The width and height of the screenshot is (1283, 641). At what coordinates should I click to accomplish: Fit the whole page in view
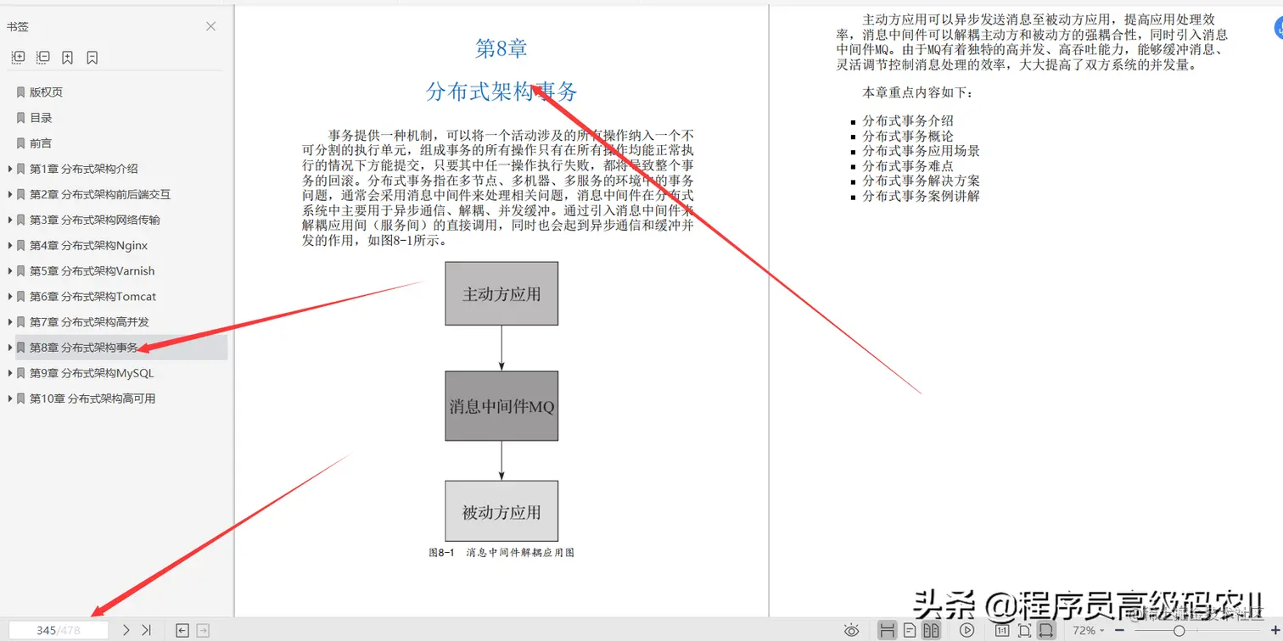(x=1024, y=630)
